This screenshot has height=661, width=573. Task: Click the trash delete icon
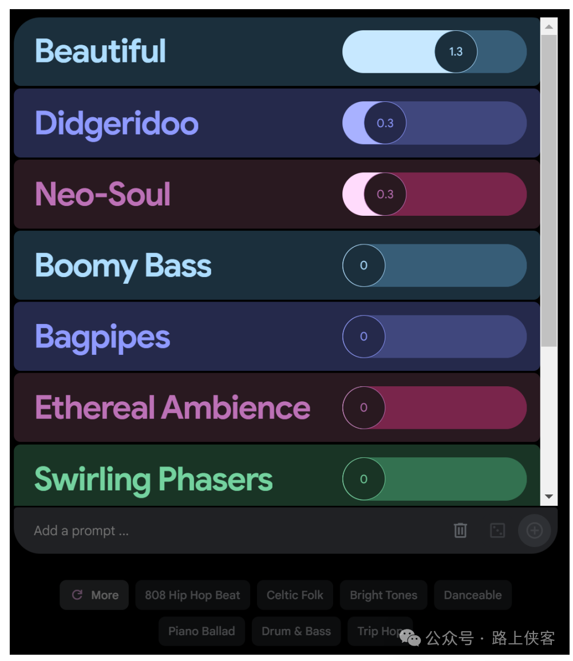[x=460, y=531]
